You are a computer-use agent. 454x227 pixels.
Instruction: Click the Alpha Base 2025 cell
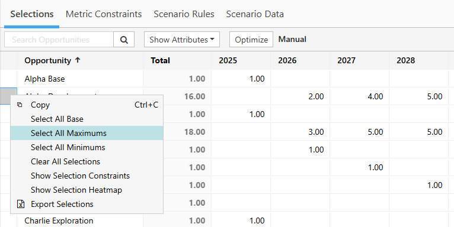[241, 79]
